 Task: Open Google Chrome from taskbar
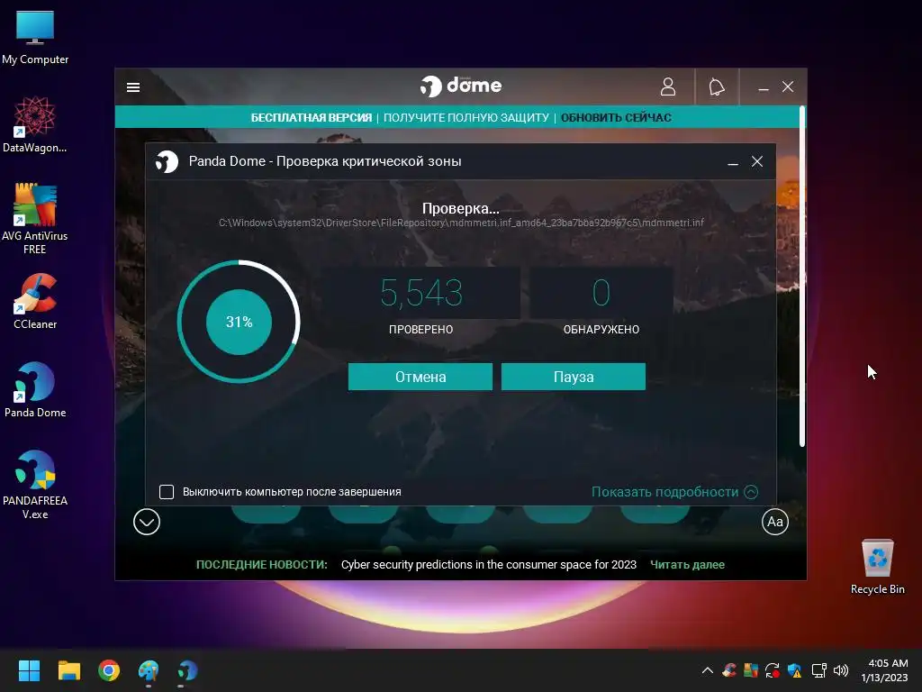[109, 670]
